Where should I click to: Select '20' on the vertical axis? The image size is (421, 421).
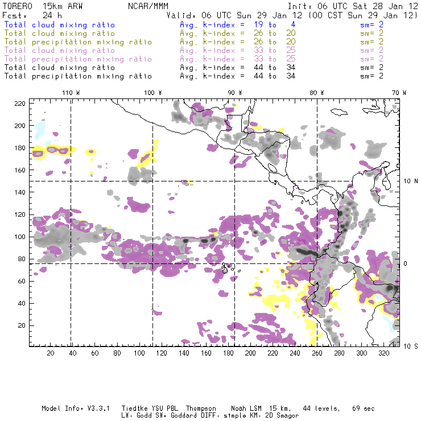tap(22, 325)
